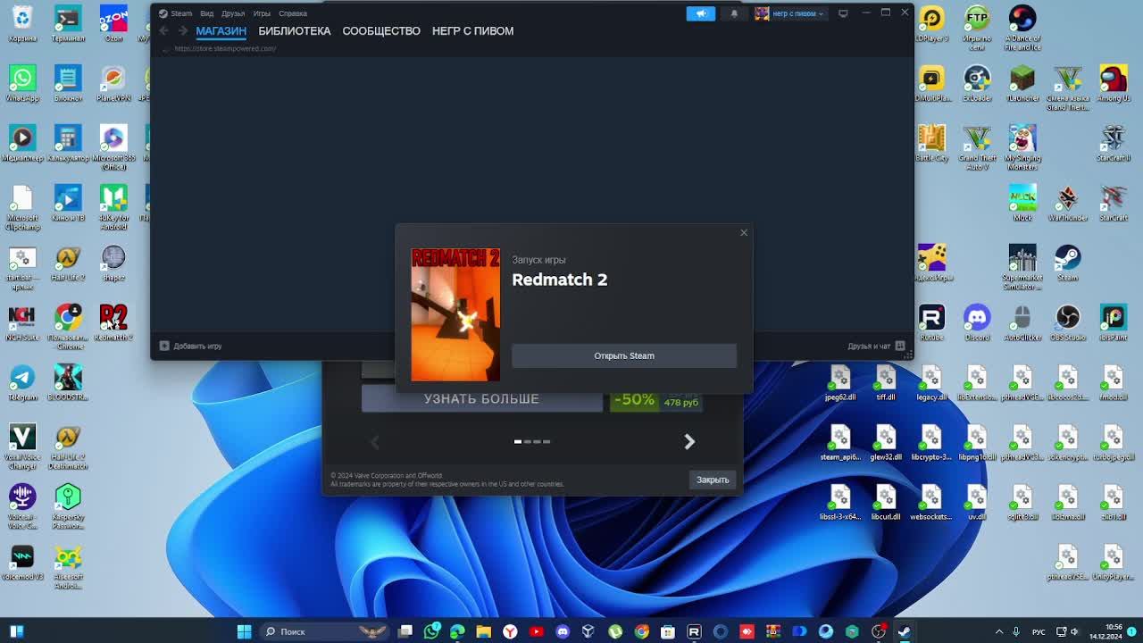Open WhatsApp from the taskbar
Viewport: 1143px width, 643px height.
[x=431, y=631]
